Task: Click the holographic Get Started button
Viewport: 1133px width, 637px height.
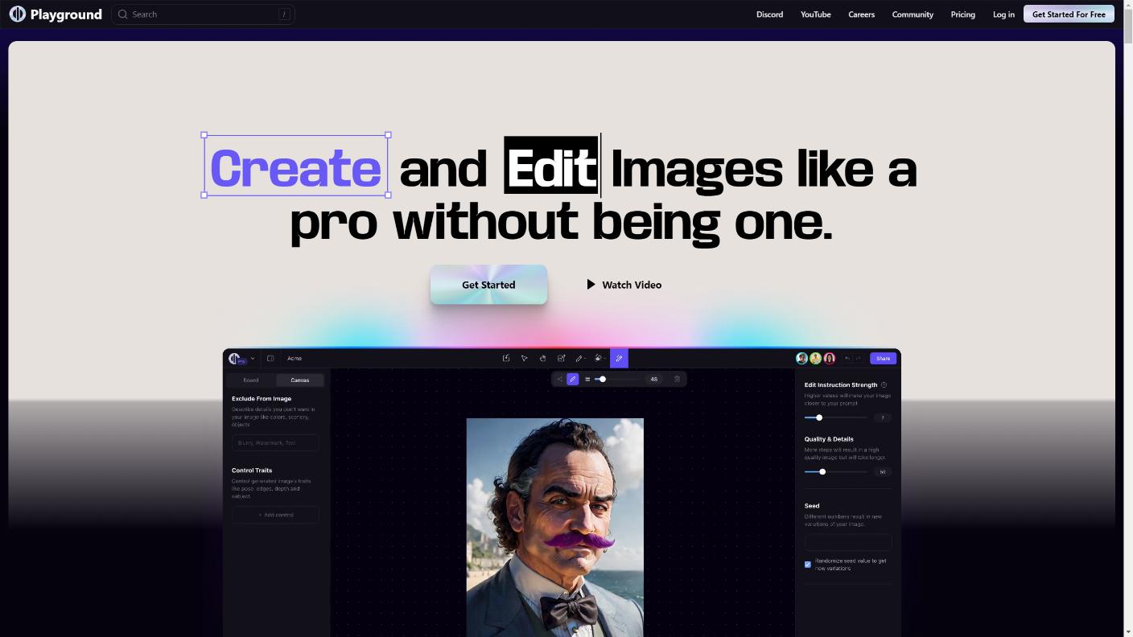Action: [488, 285]
